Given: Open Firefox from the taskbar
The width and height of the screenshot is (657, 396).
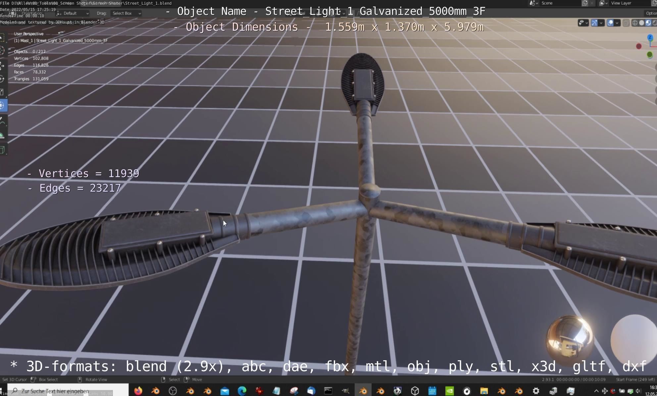Looking at the screenshot, I should pos(138,391).
